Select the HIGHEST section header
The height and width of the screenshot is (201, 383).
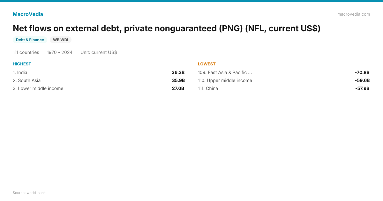[22, 64]
